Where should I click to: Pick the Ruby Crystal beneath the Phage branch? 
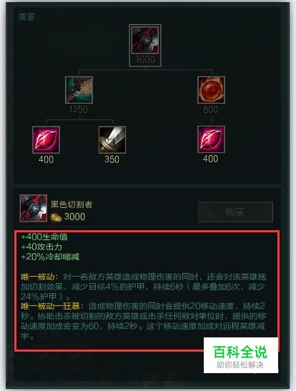point(46,139)
